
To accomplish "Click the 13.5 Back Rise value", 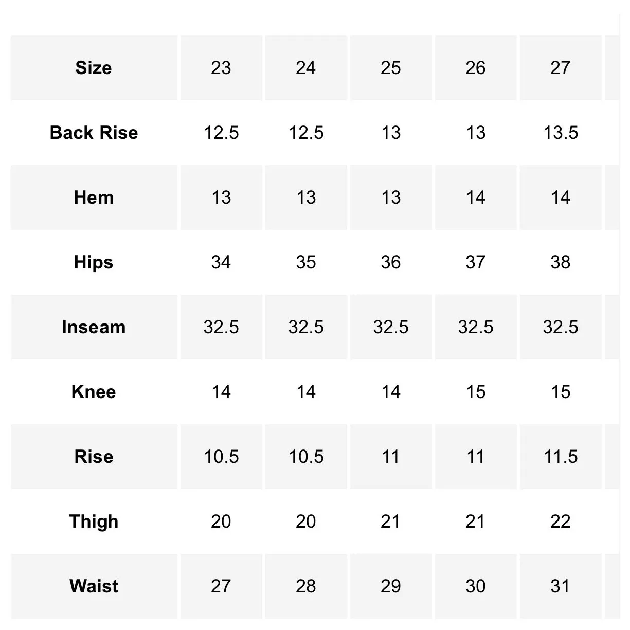I will pos(561,133).
